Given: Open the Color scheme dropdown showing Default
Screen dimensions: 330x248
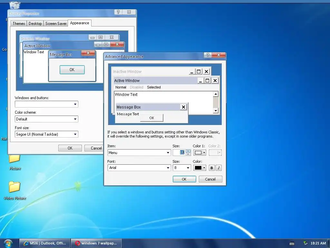Looking at the screenshot, I should 46,119.
